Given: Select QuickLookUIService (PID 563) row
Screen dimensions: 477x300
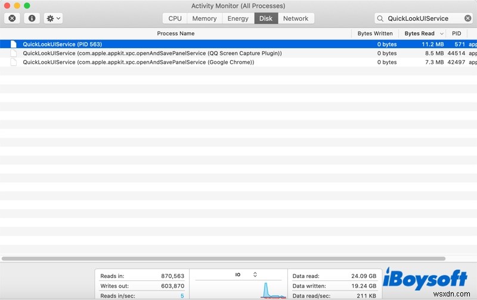Looking at the screenshot, I should [238, 44].
